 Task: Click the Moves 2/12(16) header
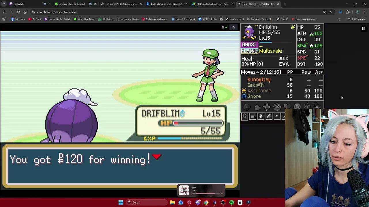pos(261,72)
